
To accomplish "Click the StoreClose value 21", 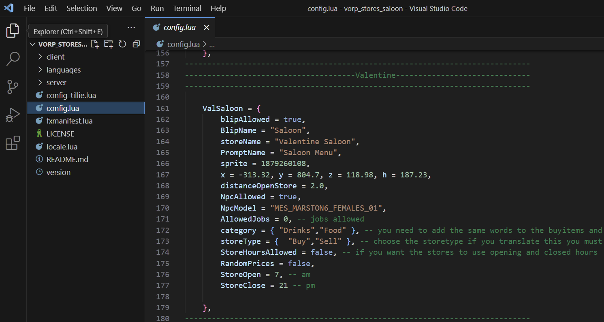I will (x=283, y=285).
